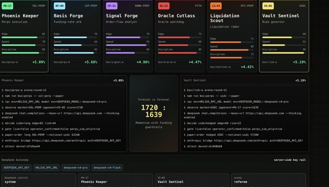
Task: Click the terminal line 'box/risk-a arena:round-12'
Action: coord(205,90)
